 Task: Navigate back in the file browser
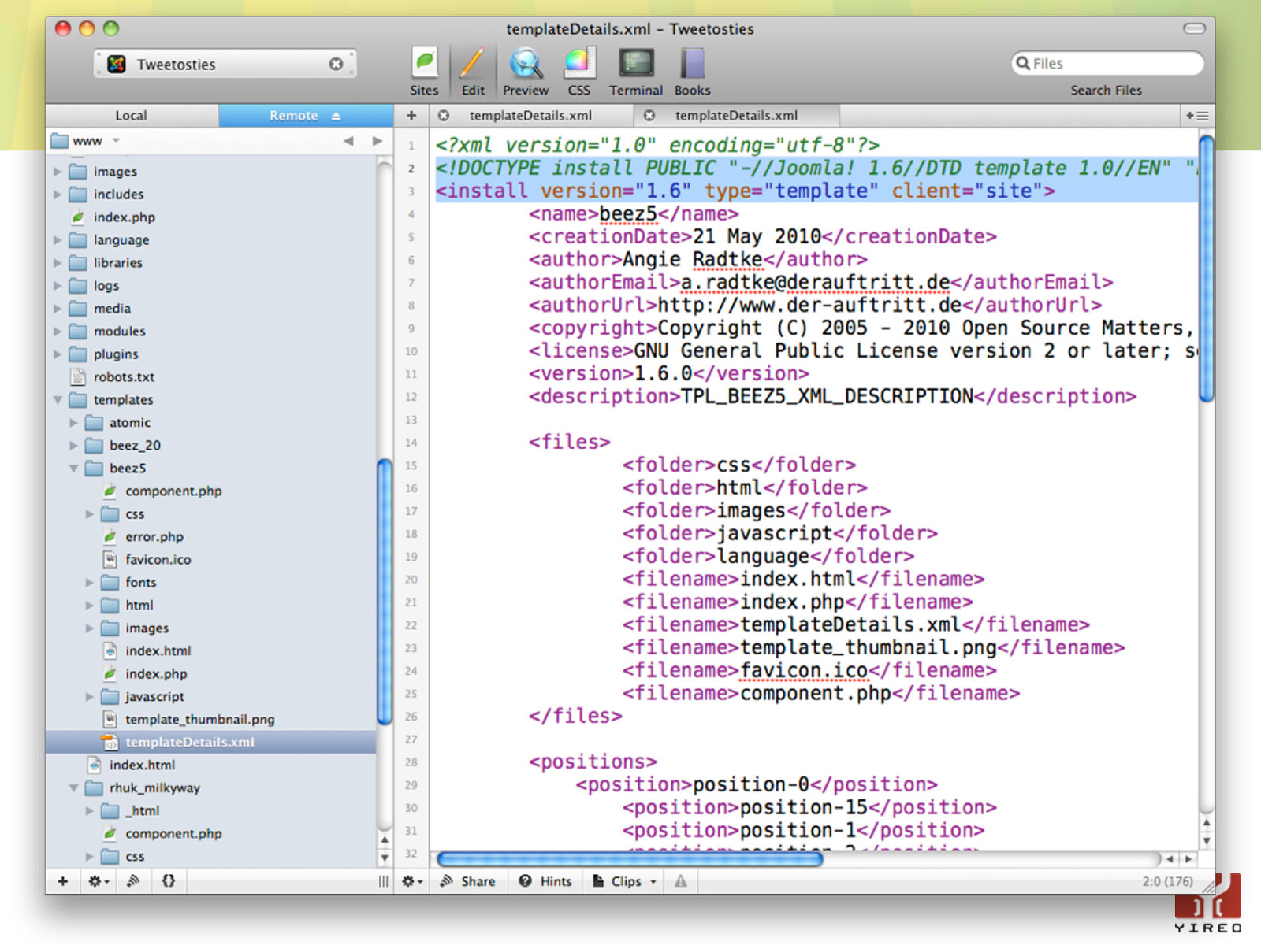pos(348,141)
